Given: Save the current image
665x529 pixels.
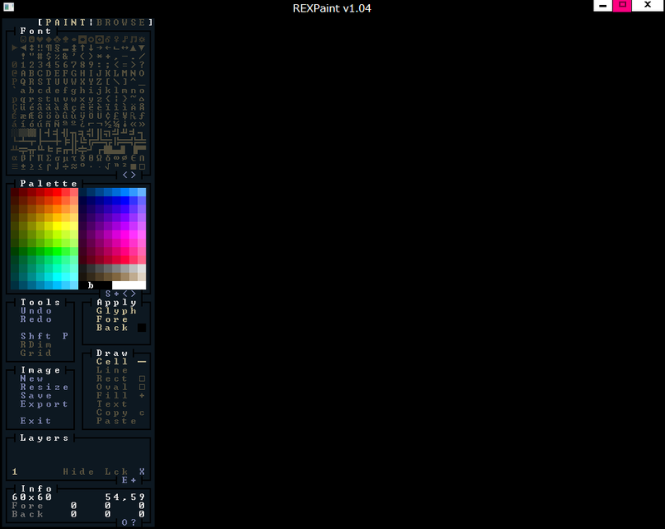Looking at the screenshot, I should coord(36,396).
